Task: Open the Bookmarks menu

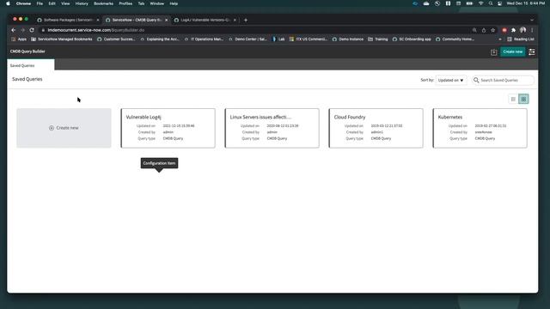Action: [103, 3]
